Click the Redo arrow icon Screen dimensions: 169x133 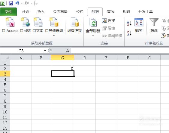[27, 3]
